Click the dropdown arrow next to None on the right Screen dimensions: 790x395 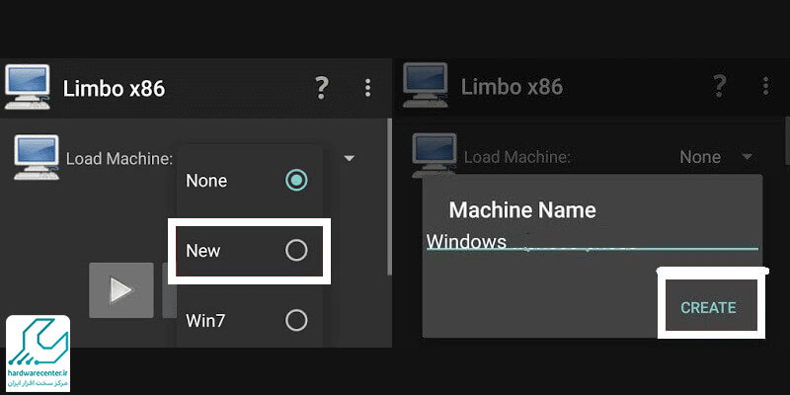point(747,157)
